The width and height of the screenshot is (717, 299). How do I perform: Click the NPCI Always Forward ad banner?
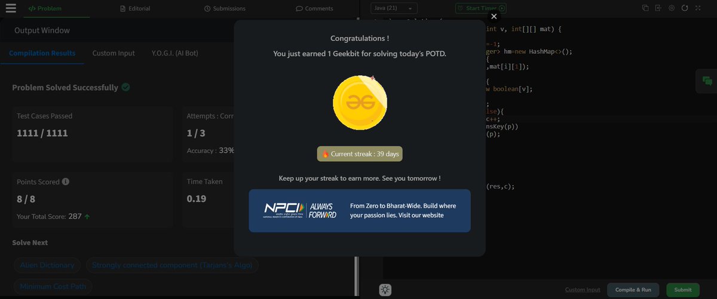360,211
